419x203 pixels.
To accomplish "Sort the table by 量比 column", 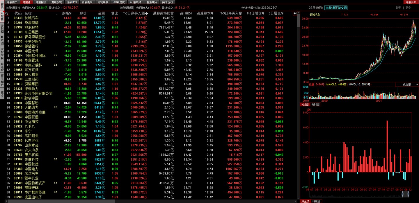I will pyautogui.click(x=114, y=13).
